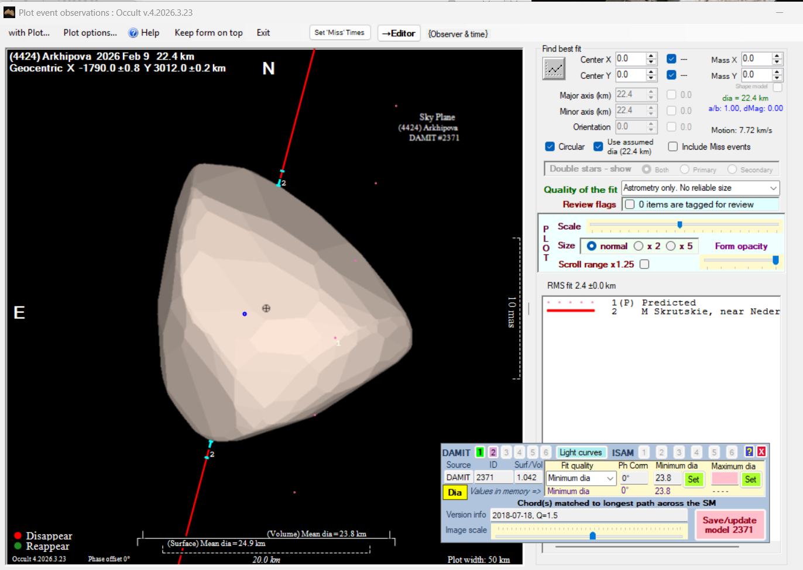Open the with Plot... menu

[x=29, y=33]
